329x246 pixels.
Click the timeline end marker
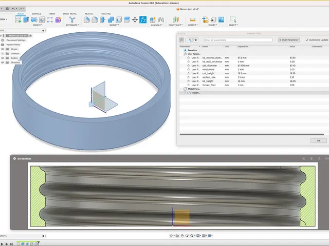39,243
